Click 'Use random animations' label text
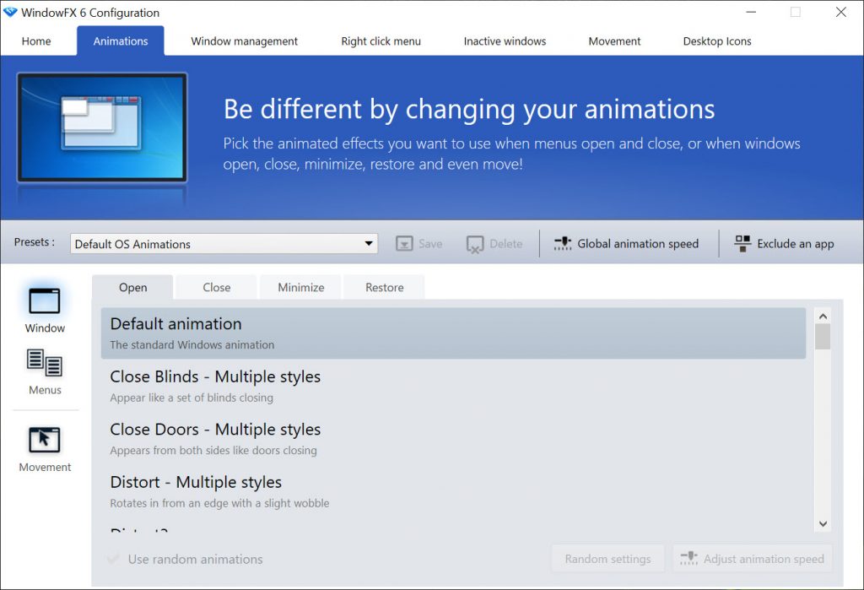Viewport: 864px width, 590px height. pos(195,559)
